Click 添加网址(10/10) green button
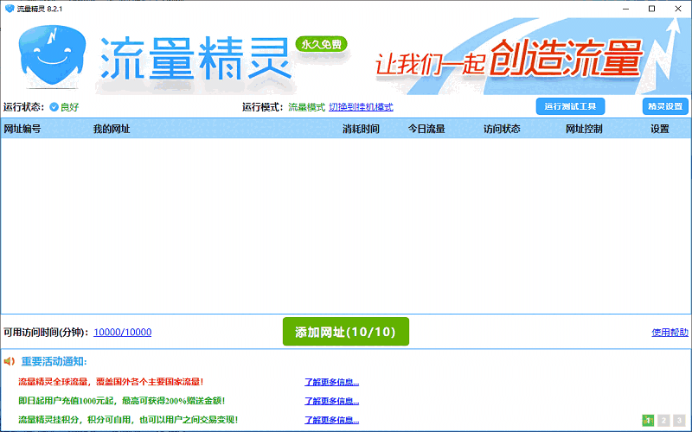The height and width of the screenshot is (432, 692). [345, 332]
